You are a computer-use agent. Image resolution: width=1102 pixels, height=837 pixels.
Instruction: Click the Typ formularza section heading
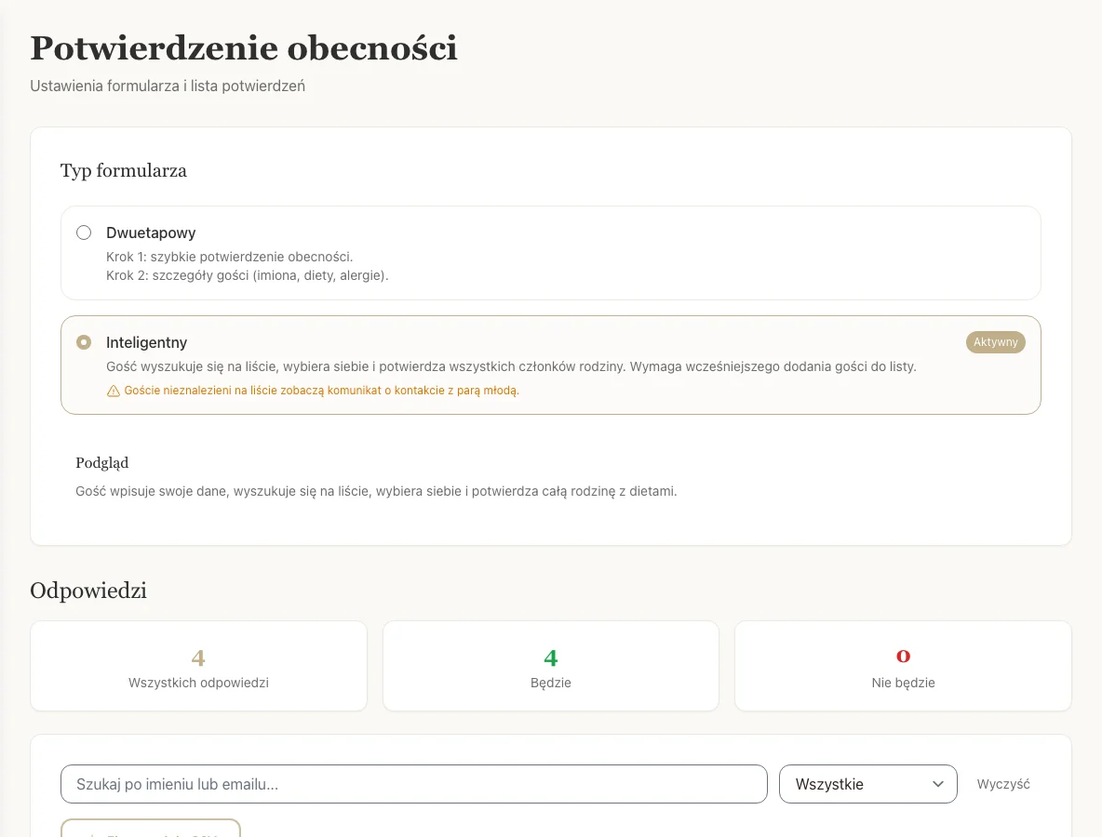[x=123, y=171]
